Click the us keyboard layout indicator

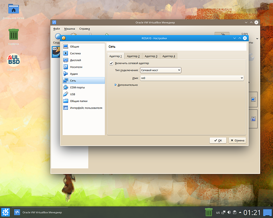point(218,213)
